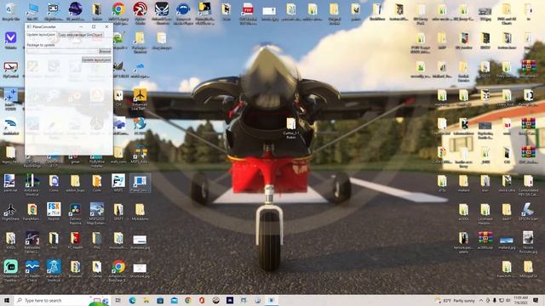Select the PlaneConverter desktop shortcut
This screenshot has width=545, height=306.
click(140, 183)
